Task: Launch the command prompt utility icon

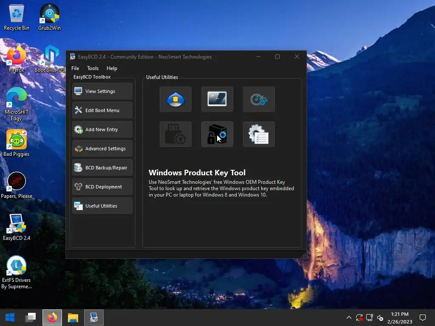Action: pyautogui.click(x=217, y=99)
